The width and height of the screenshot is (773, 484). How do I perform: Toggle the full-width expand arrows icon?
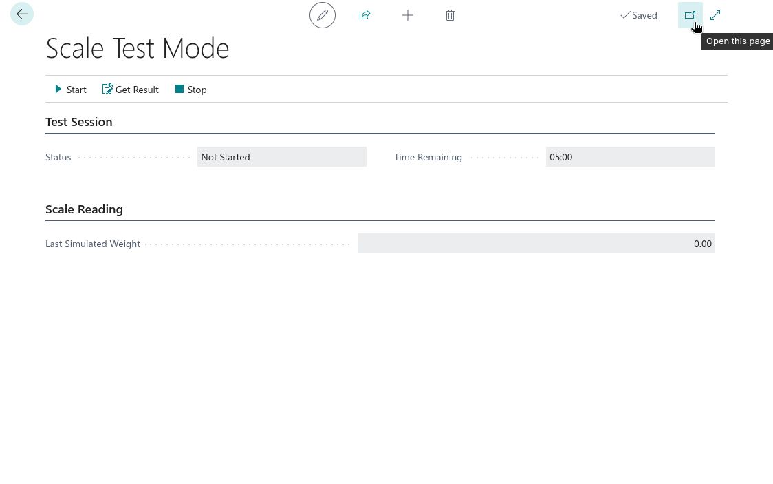click(x=715, y=15)
